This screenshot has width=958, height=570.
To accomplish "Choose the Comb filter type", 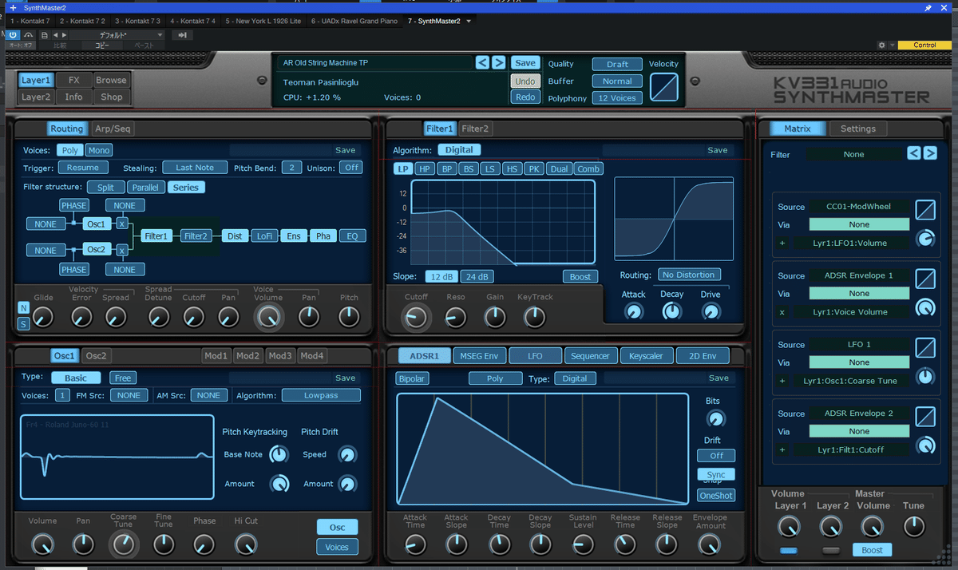I will tap(588, 169).
